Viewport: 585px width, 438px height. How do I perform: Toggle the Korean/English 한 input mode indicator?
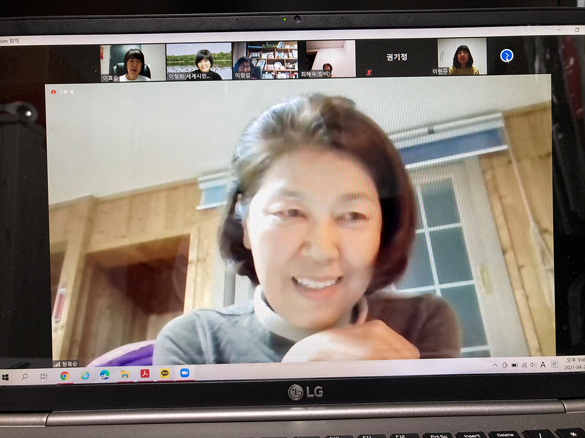[555, 364]
